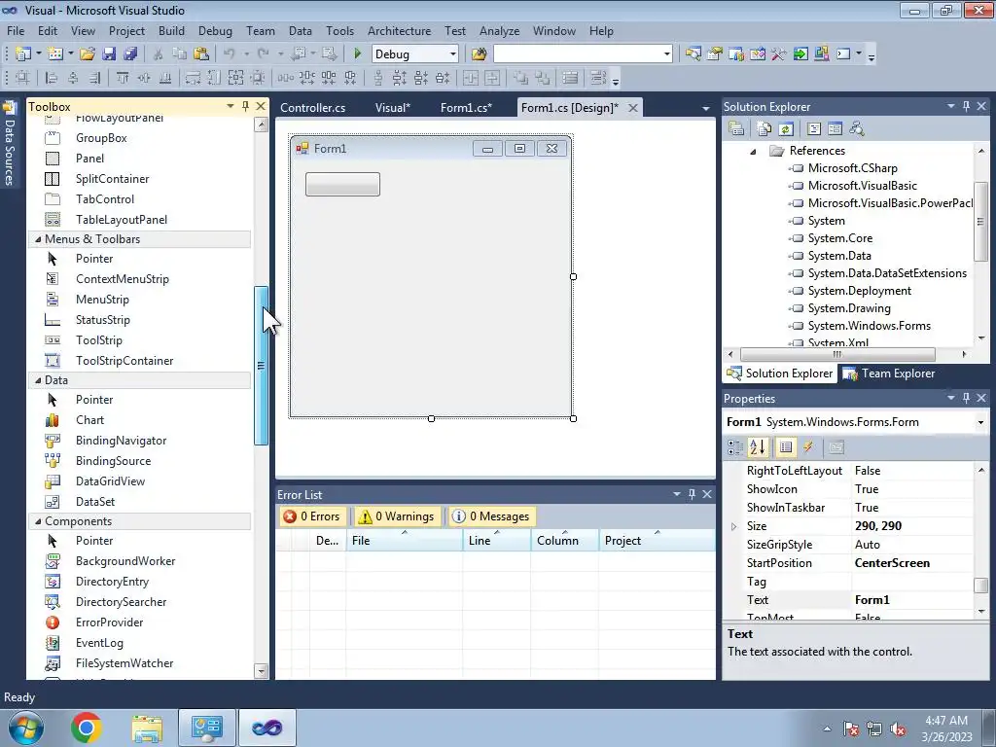
Task: Click the Bring to Front layout icon
Action: pos(520,78)
